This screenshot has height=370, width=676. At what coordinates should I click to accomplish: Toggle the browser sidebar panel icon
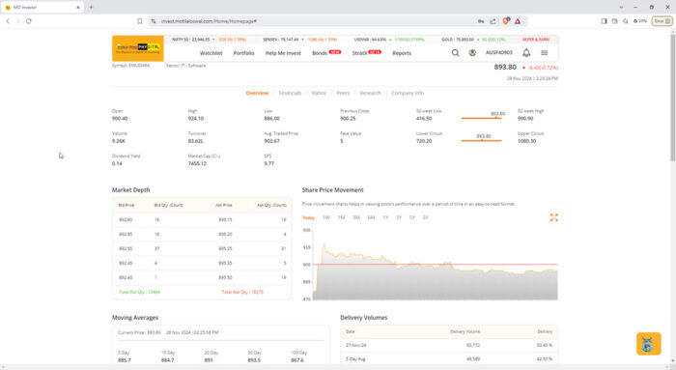coord(604,20)
